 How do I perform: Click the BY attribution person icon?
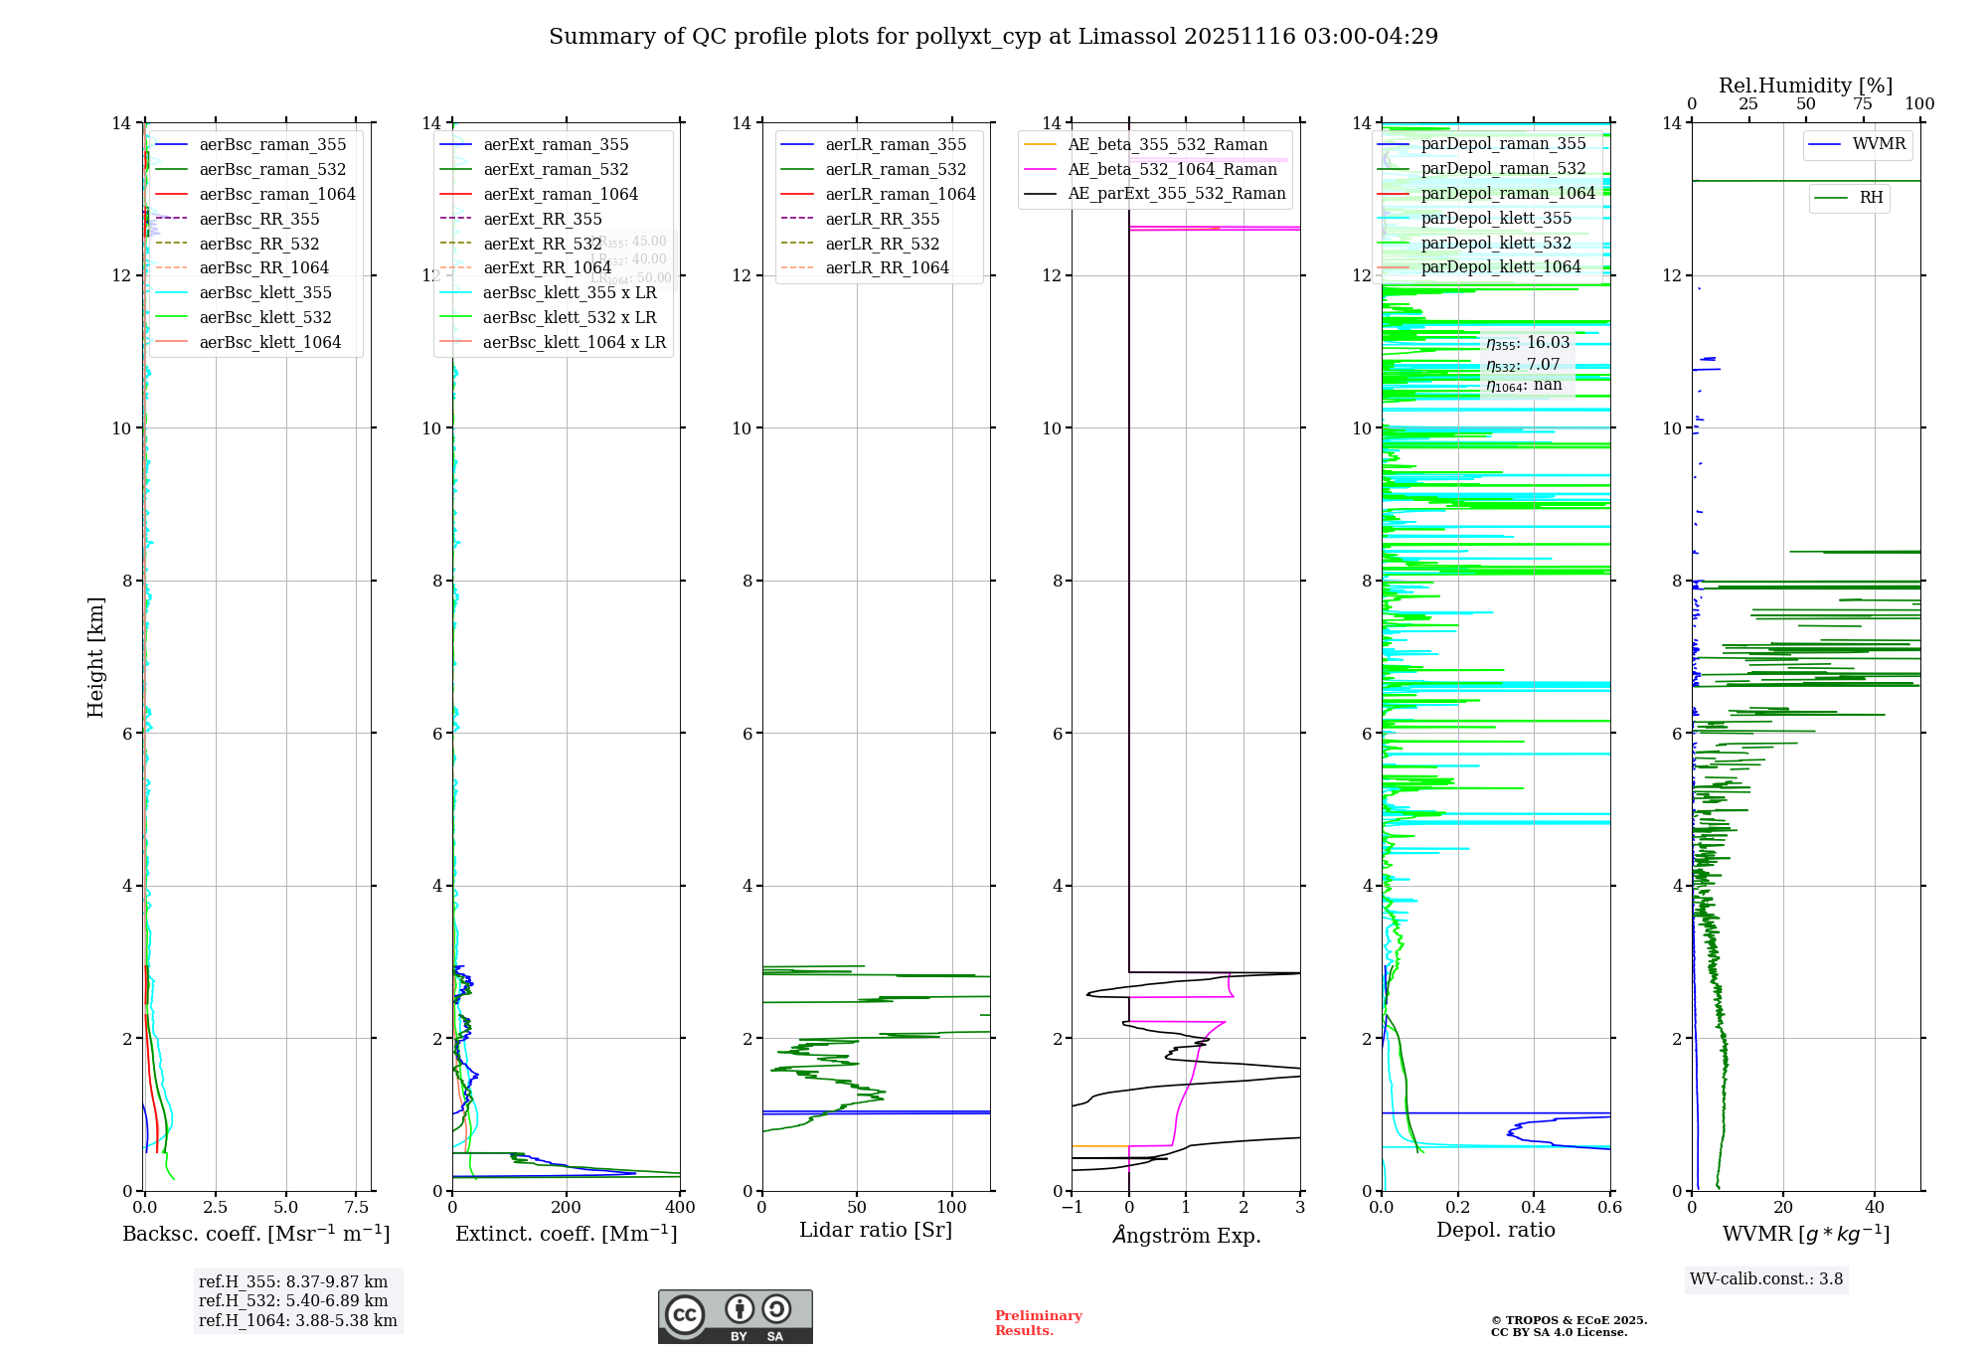click(739, 1309)
